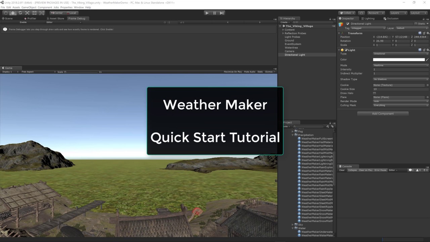Select the Rect transform tool
Viewport: 430px width, 242px height.
(34, 13)
